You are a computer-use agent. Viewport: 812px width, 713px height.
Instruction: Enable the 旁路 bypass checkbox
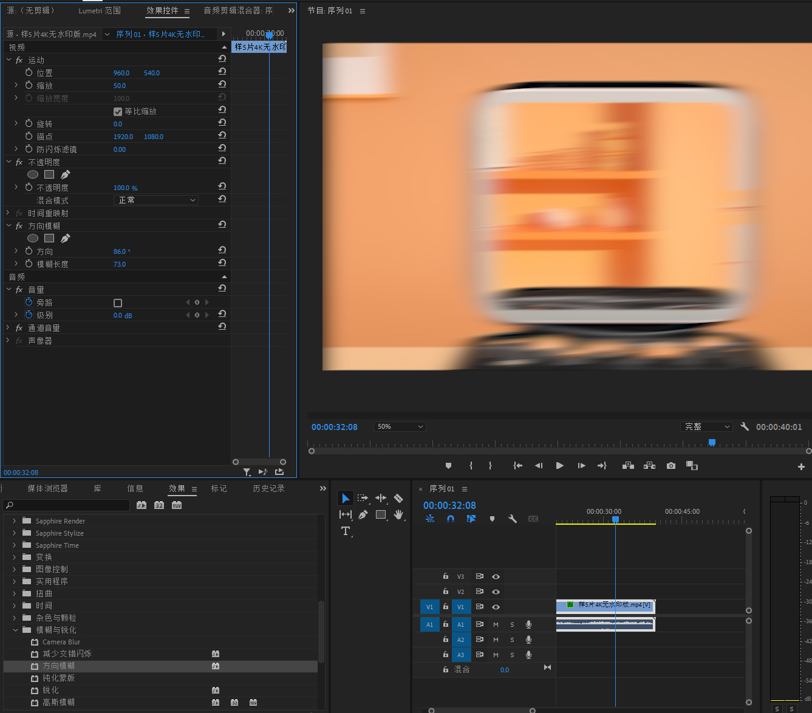click(118, 302)
